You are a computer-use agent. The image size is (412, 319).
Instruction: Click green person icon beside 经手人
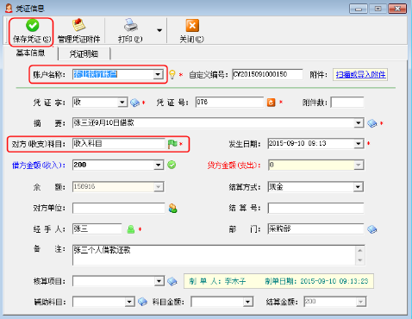pyautogui.click(x=131, y=229)
